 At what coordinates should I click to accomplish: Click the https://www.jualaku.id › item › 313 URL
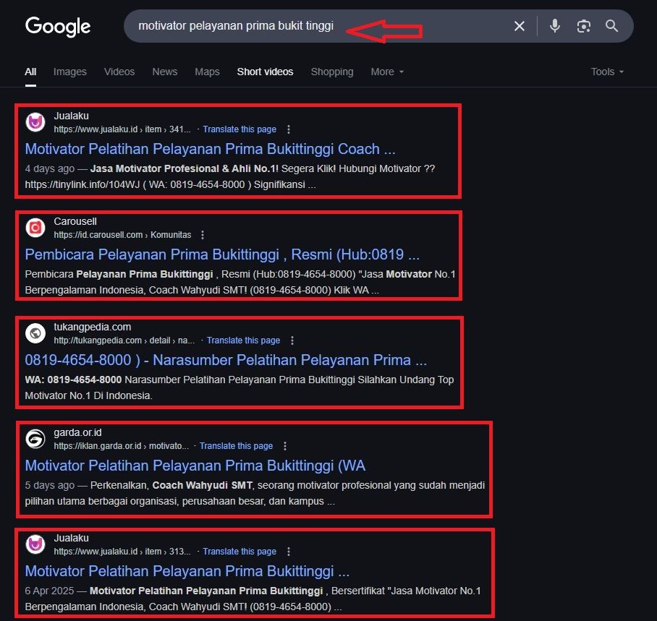[x=122, y=552]
